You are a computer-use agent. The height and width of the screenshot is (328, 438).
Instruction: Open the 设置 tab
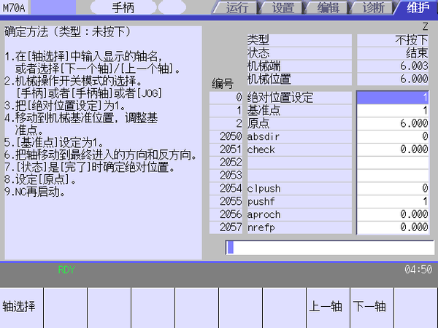coord(283,8)
